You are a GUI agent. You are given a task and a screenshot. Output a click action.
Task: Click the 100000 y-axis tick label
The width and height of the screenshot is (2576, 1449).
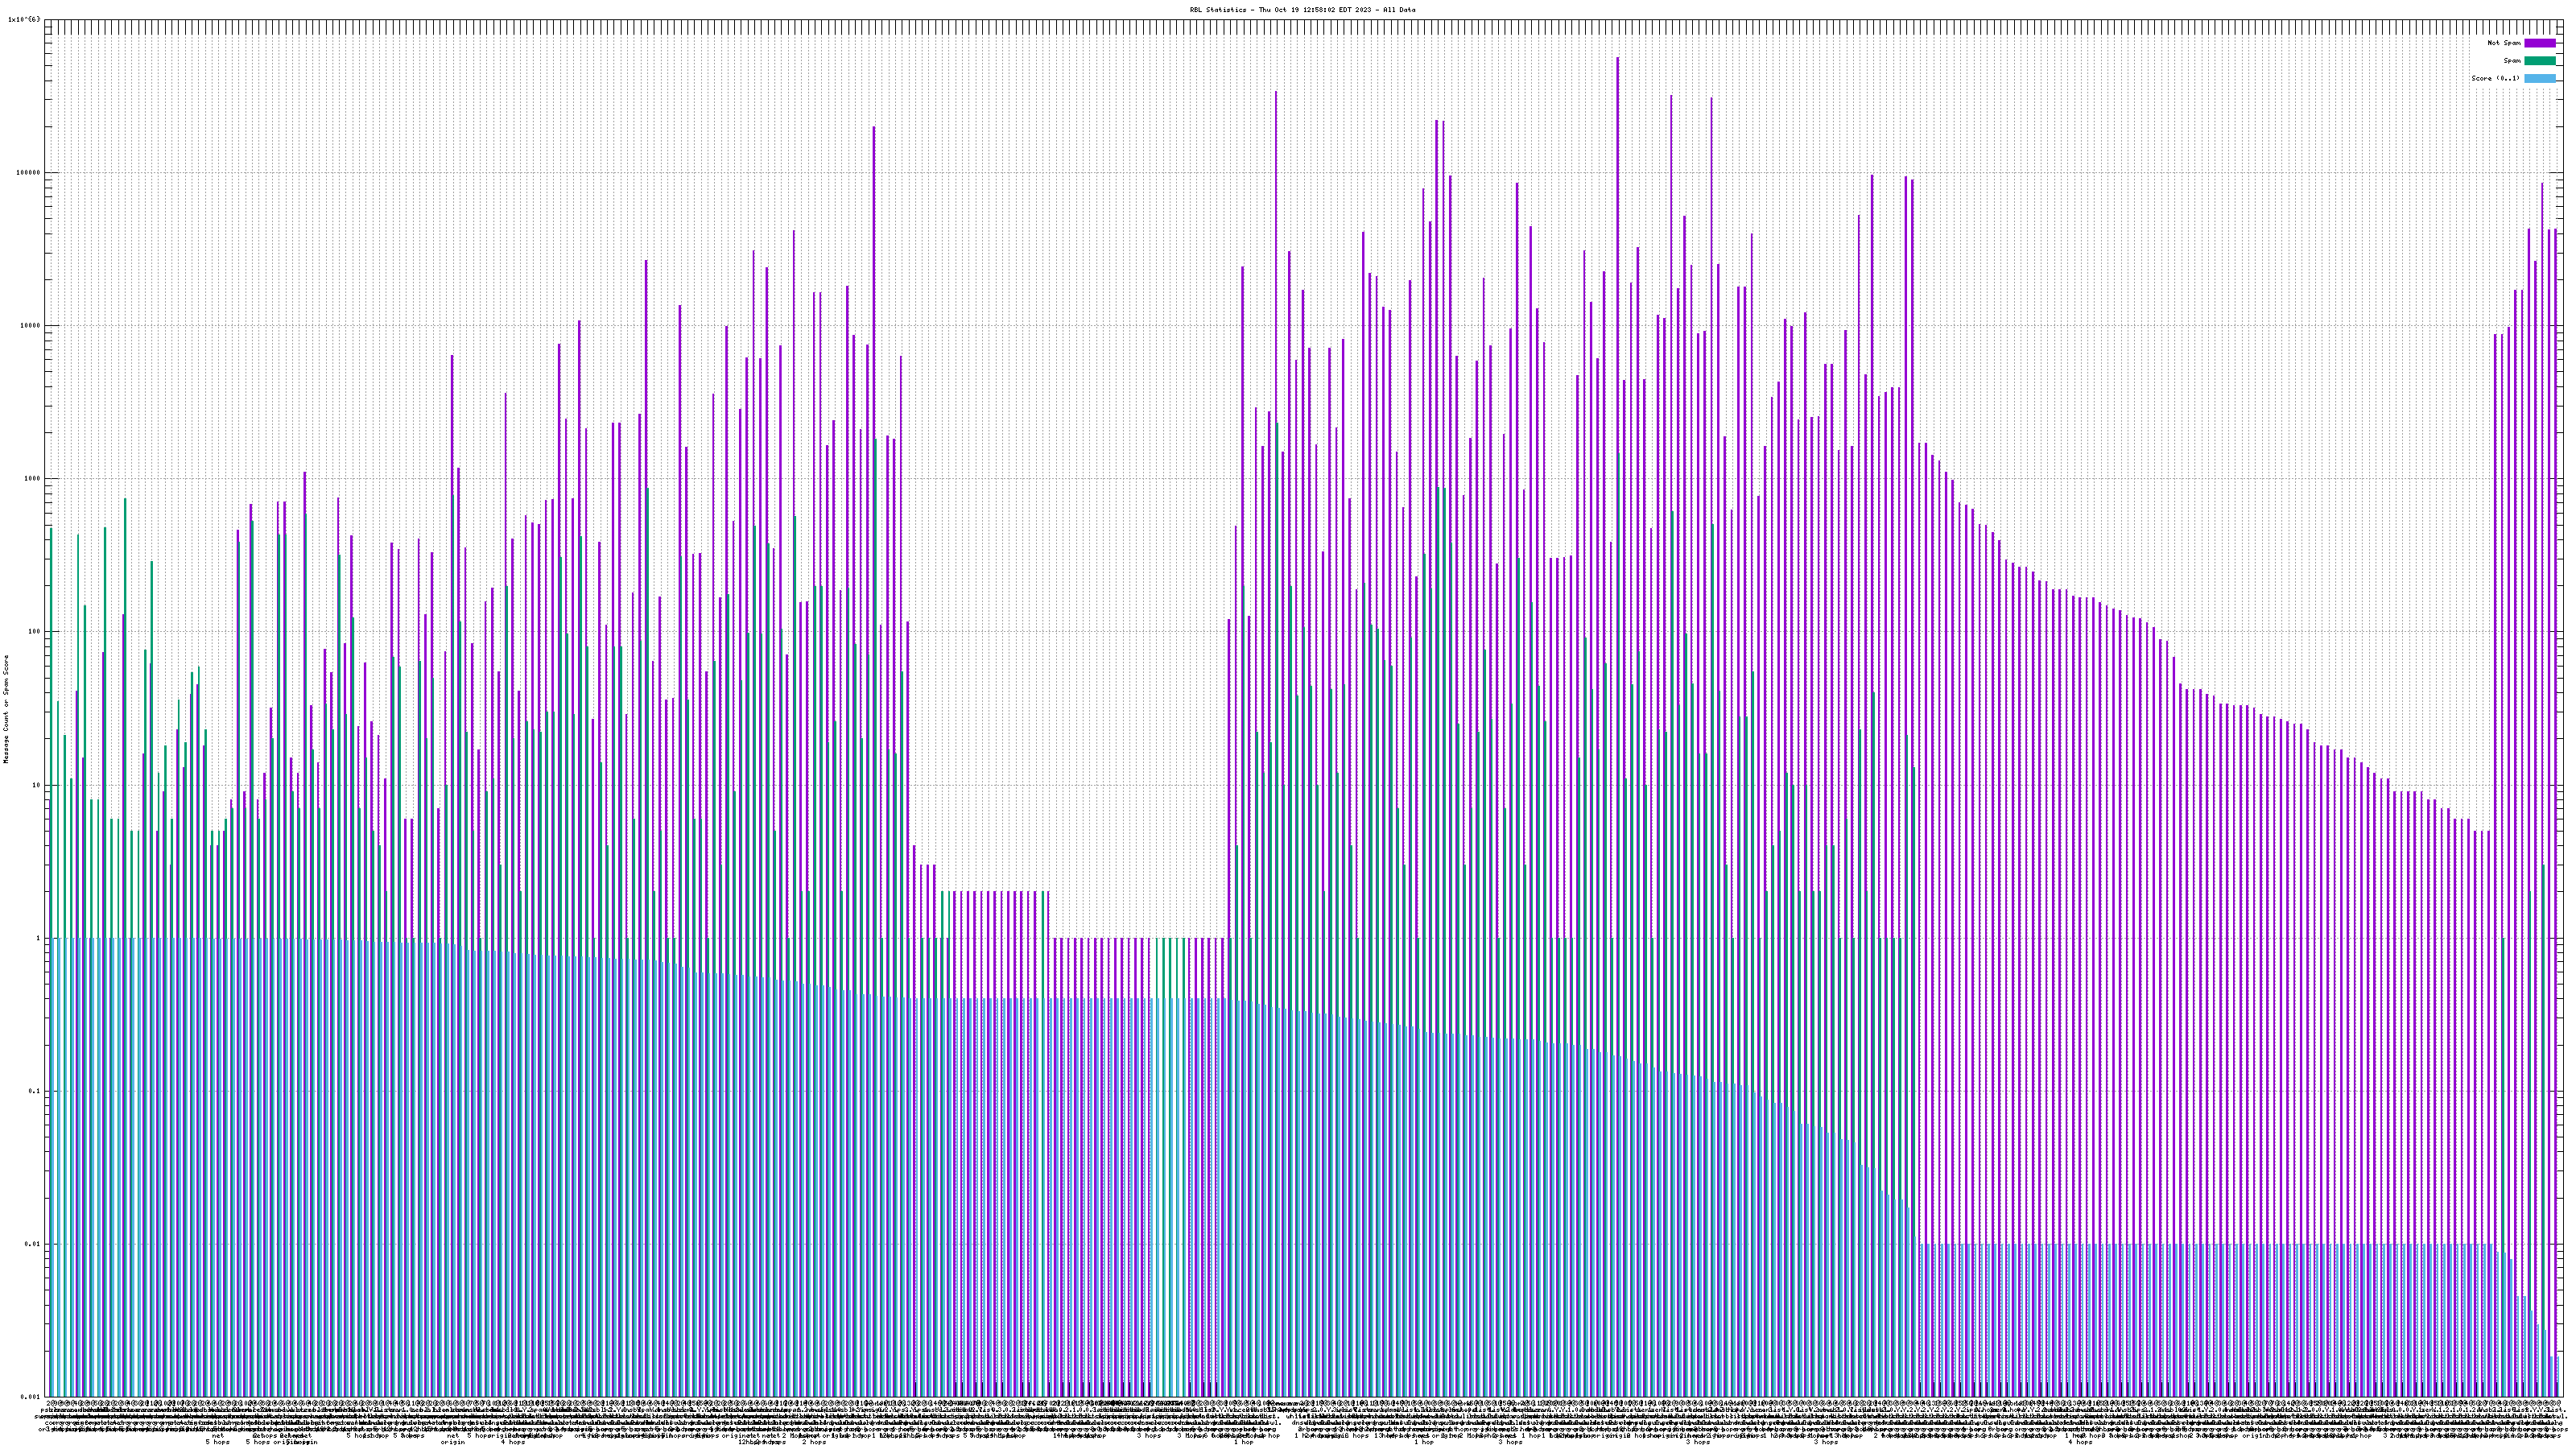pos(29,172)
